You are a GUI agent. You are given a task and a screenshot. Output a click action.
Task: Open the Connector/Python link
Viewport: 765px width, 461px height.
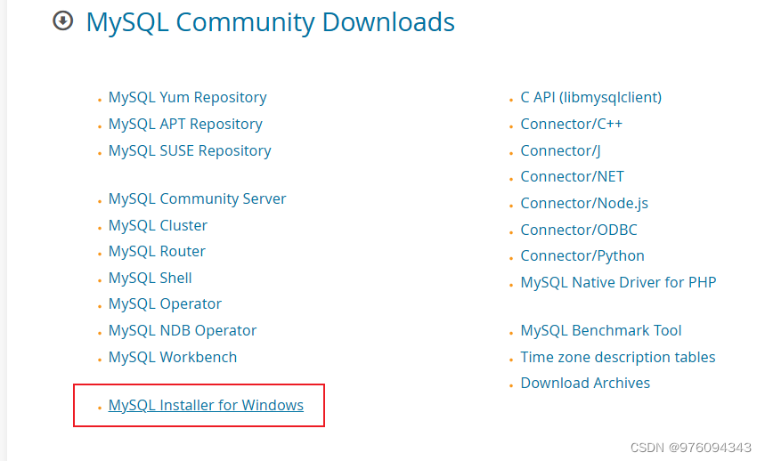pyautogui.click(x=582, y=256)
